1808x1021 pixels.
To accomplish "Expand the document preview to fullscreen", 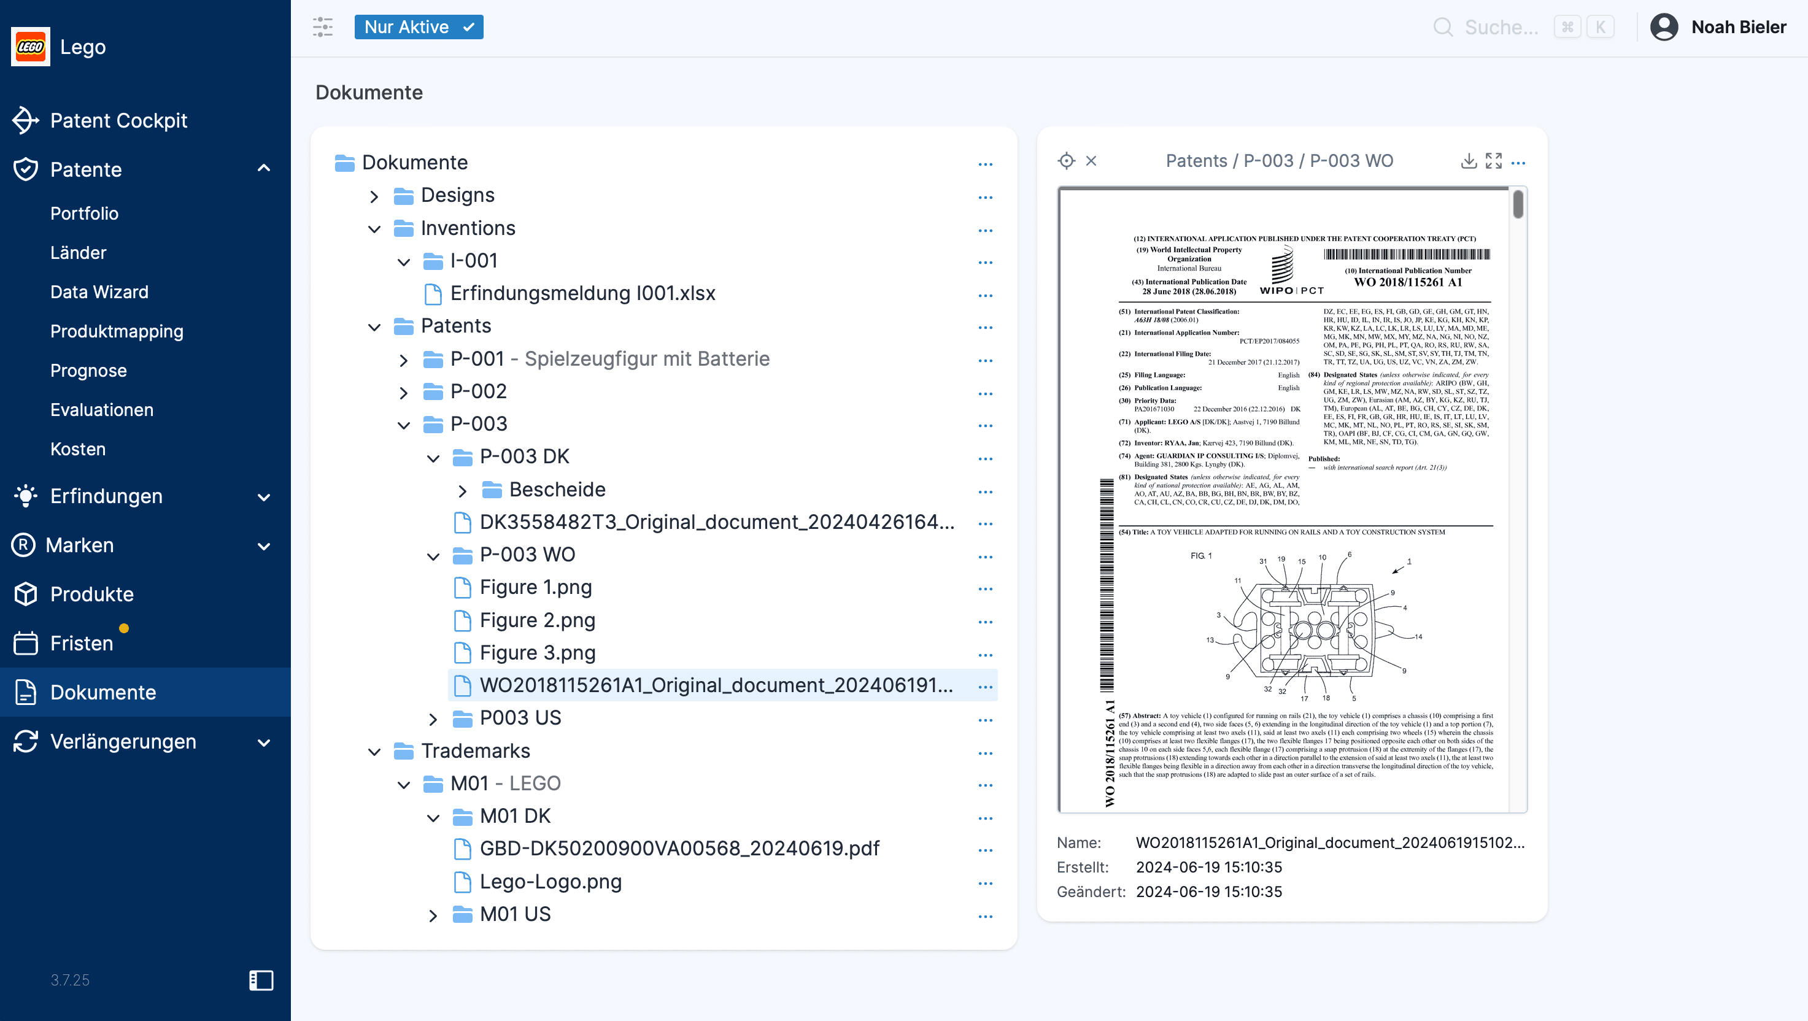I will click(x=1494, y=161).
